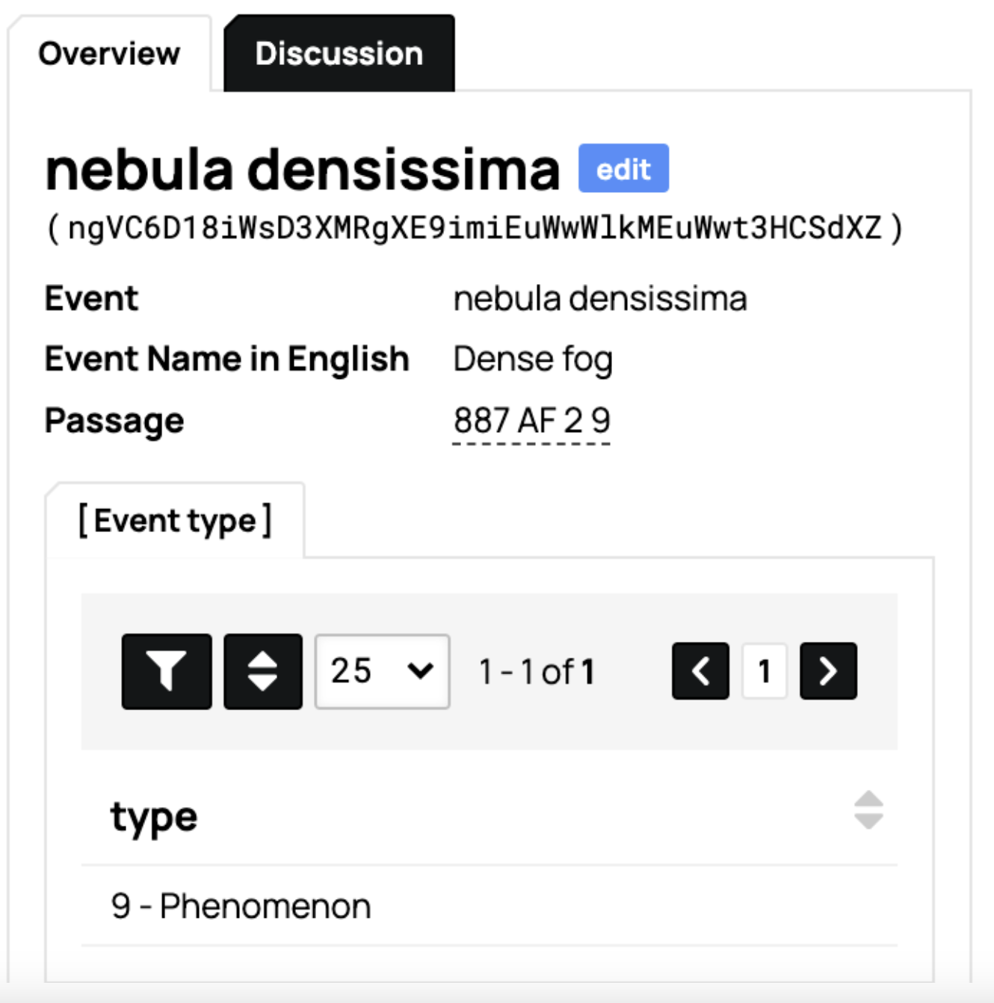994x1003 pixels.
Task: Open the passage link 887 AF 2 9
Action: click(x=531, y=421)
